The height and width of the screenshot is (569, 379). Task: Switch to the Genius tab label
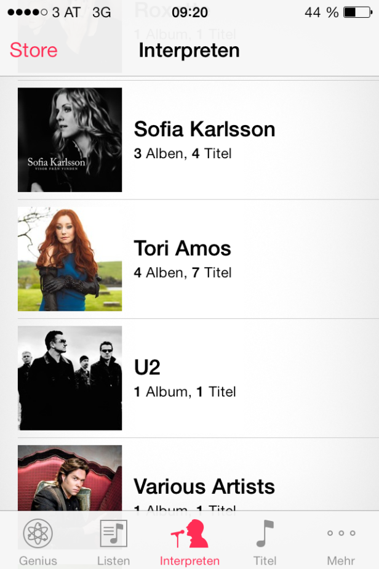38,560
